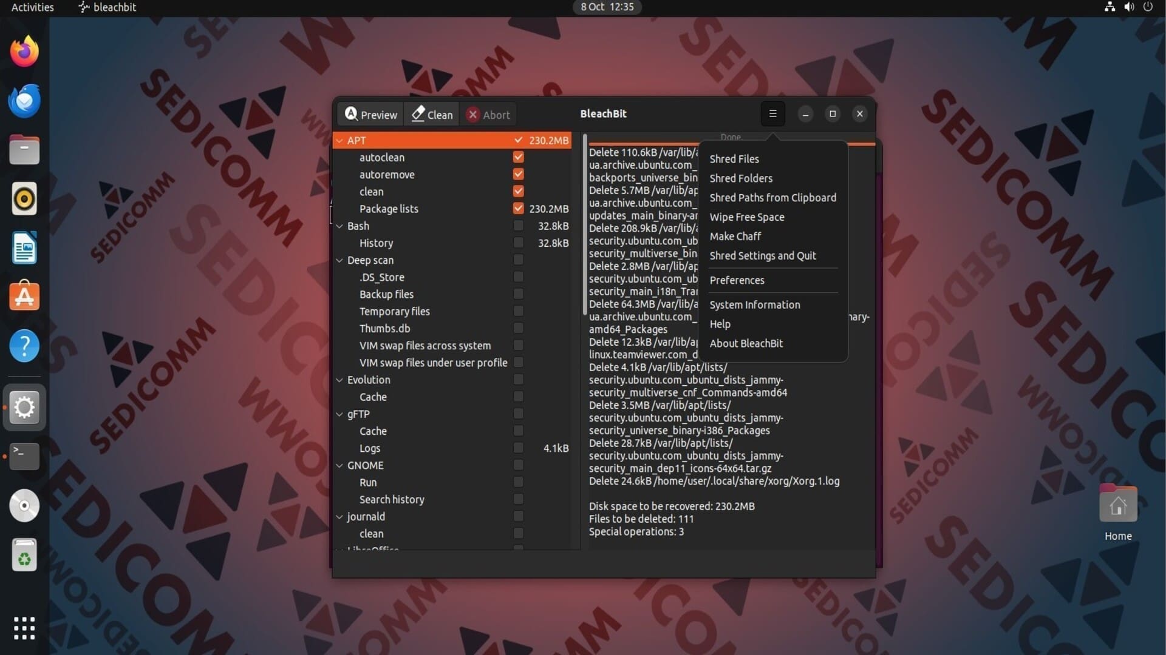
Task: Enable the Bash History checkbox
Action: 518,243
